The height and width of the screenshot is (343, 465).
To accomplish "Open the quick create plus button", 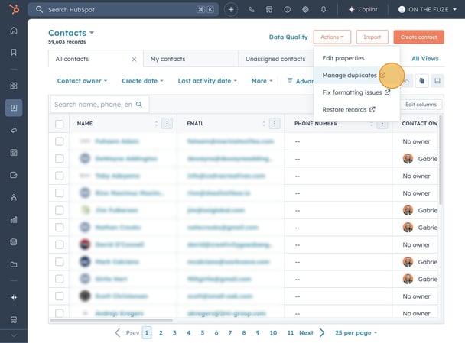I will point(231,9).
